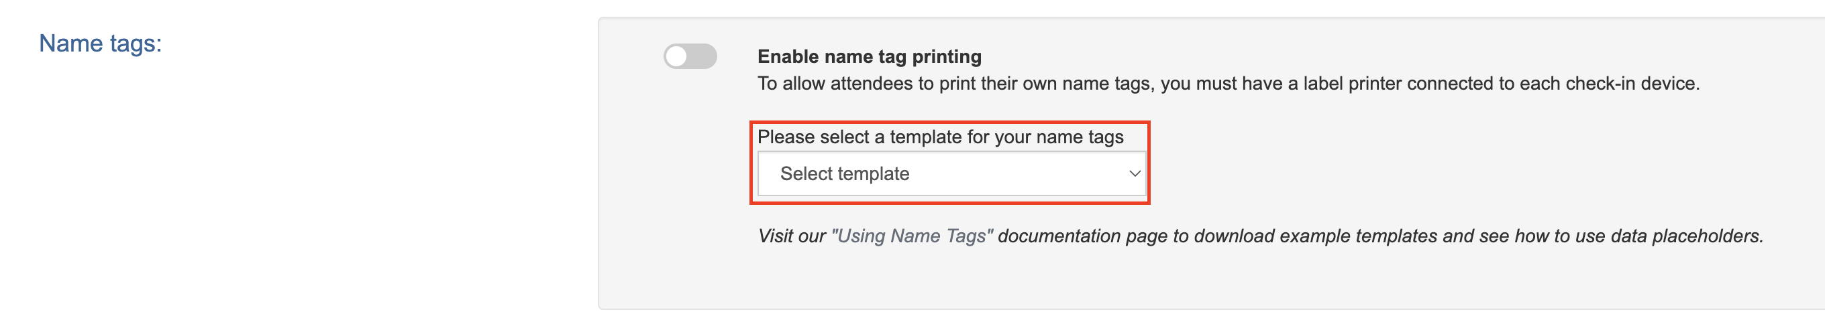
Task: Click "Please select a template" label text
Action: (x=940, y=137)
